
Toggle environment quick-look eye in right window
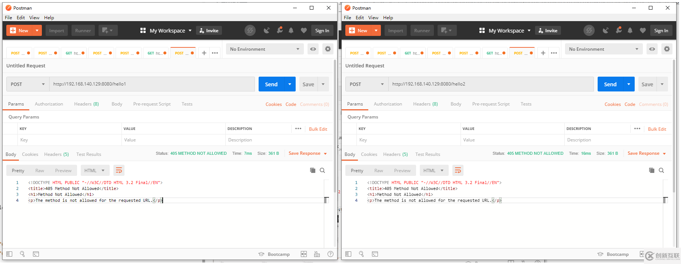[x=652, y=49]
